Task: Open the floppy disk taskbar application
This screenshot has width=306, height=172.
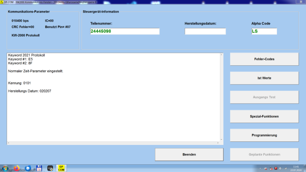Action: (39, 168)
